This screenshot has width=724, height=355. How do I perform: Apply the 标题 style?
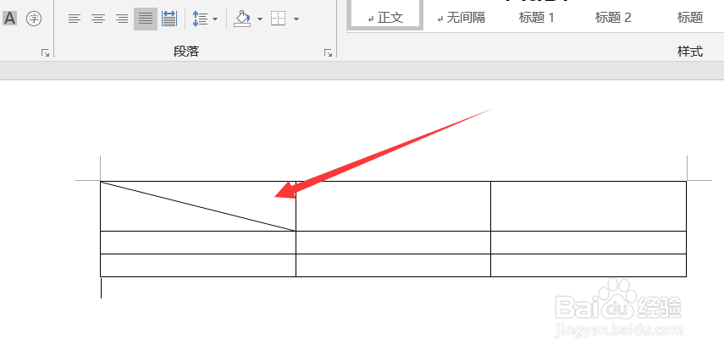pyautogui.click(x=690, y=18)
